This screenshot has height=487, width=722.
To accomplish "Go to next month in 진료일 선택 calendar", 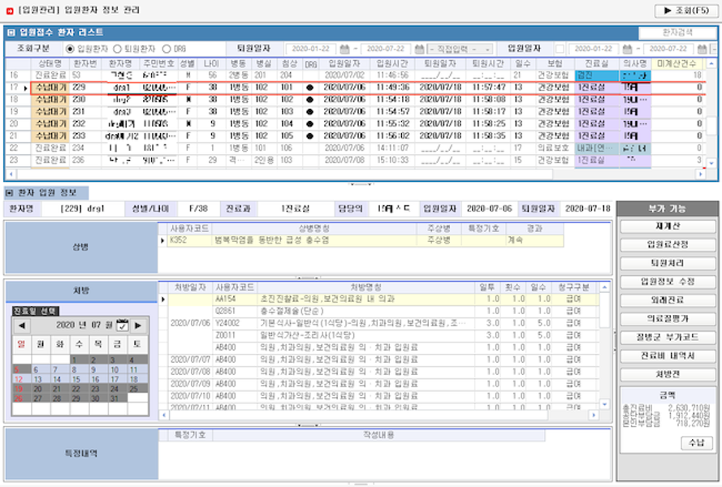I will point(138,325).
